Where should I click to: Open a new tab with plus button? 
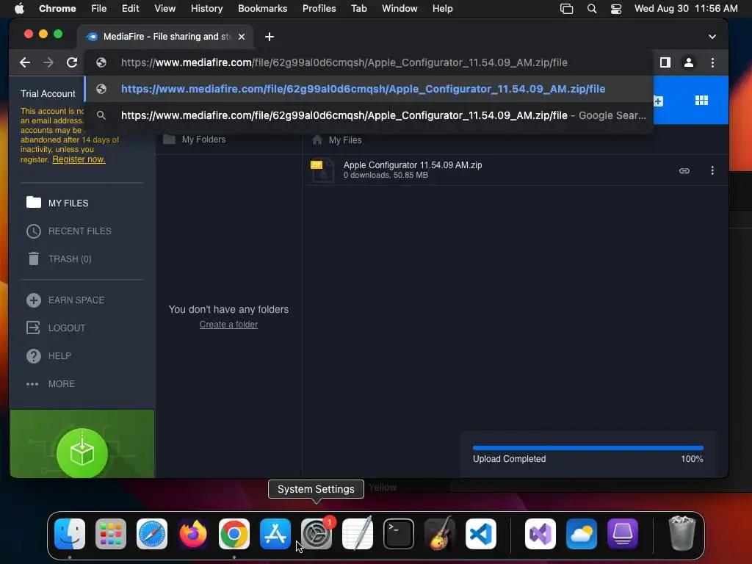pos(270,37)
